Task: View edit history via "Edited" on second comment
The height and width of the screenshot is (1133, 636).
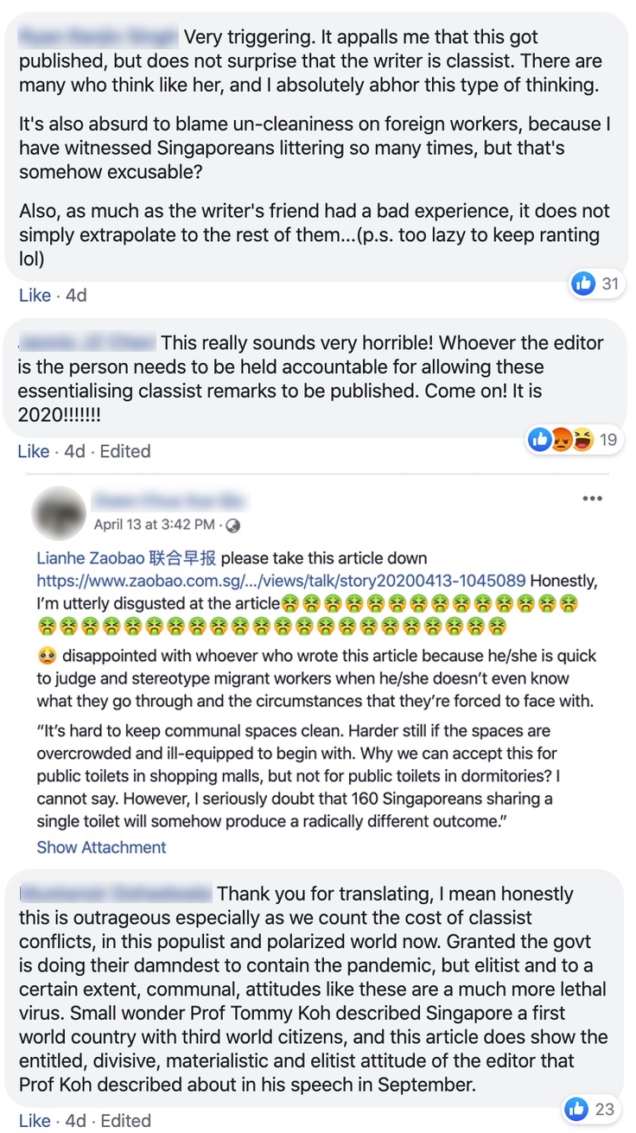Action: click(x=125, y=451)
